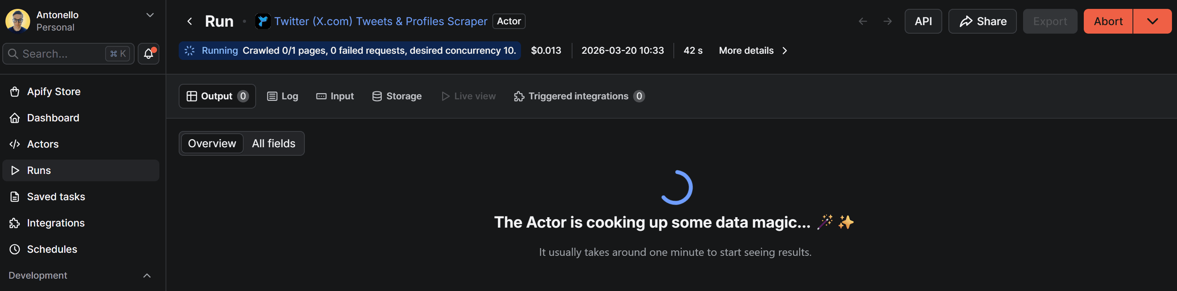Keep the Overview view selected
The width and height of the screenshot is (1177, 291).
tap(212, 143)
